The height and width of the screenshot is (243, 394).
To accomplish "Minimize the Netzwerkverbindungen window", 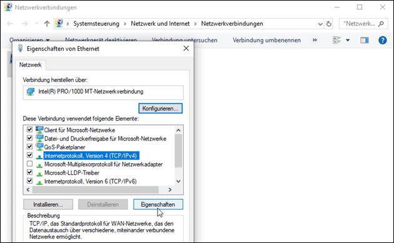I will (337, 7).
